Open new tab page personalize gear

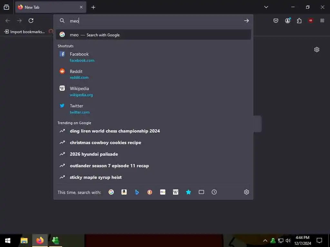316,50
